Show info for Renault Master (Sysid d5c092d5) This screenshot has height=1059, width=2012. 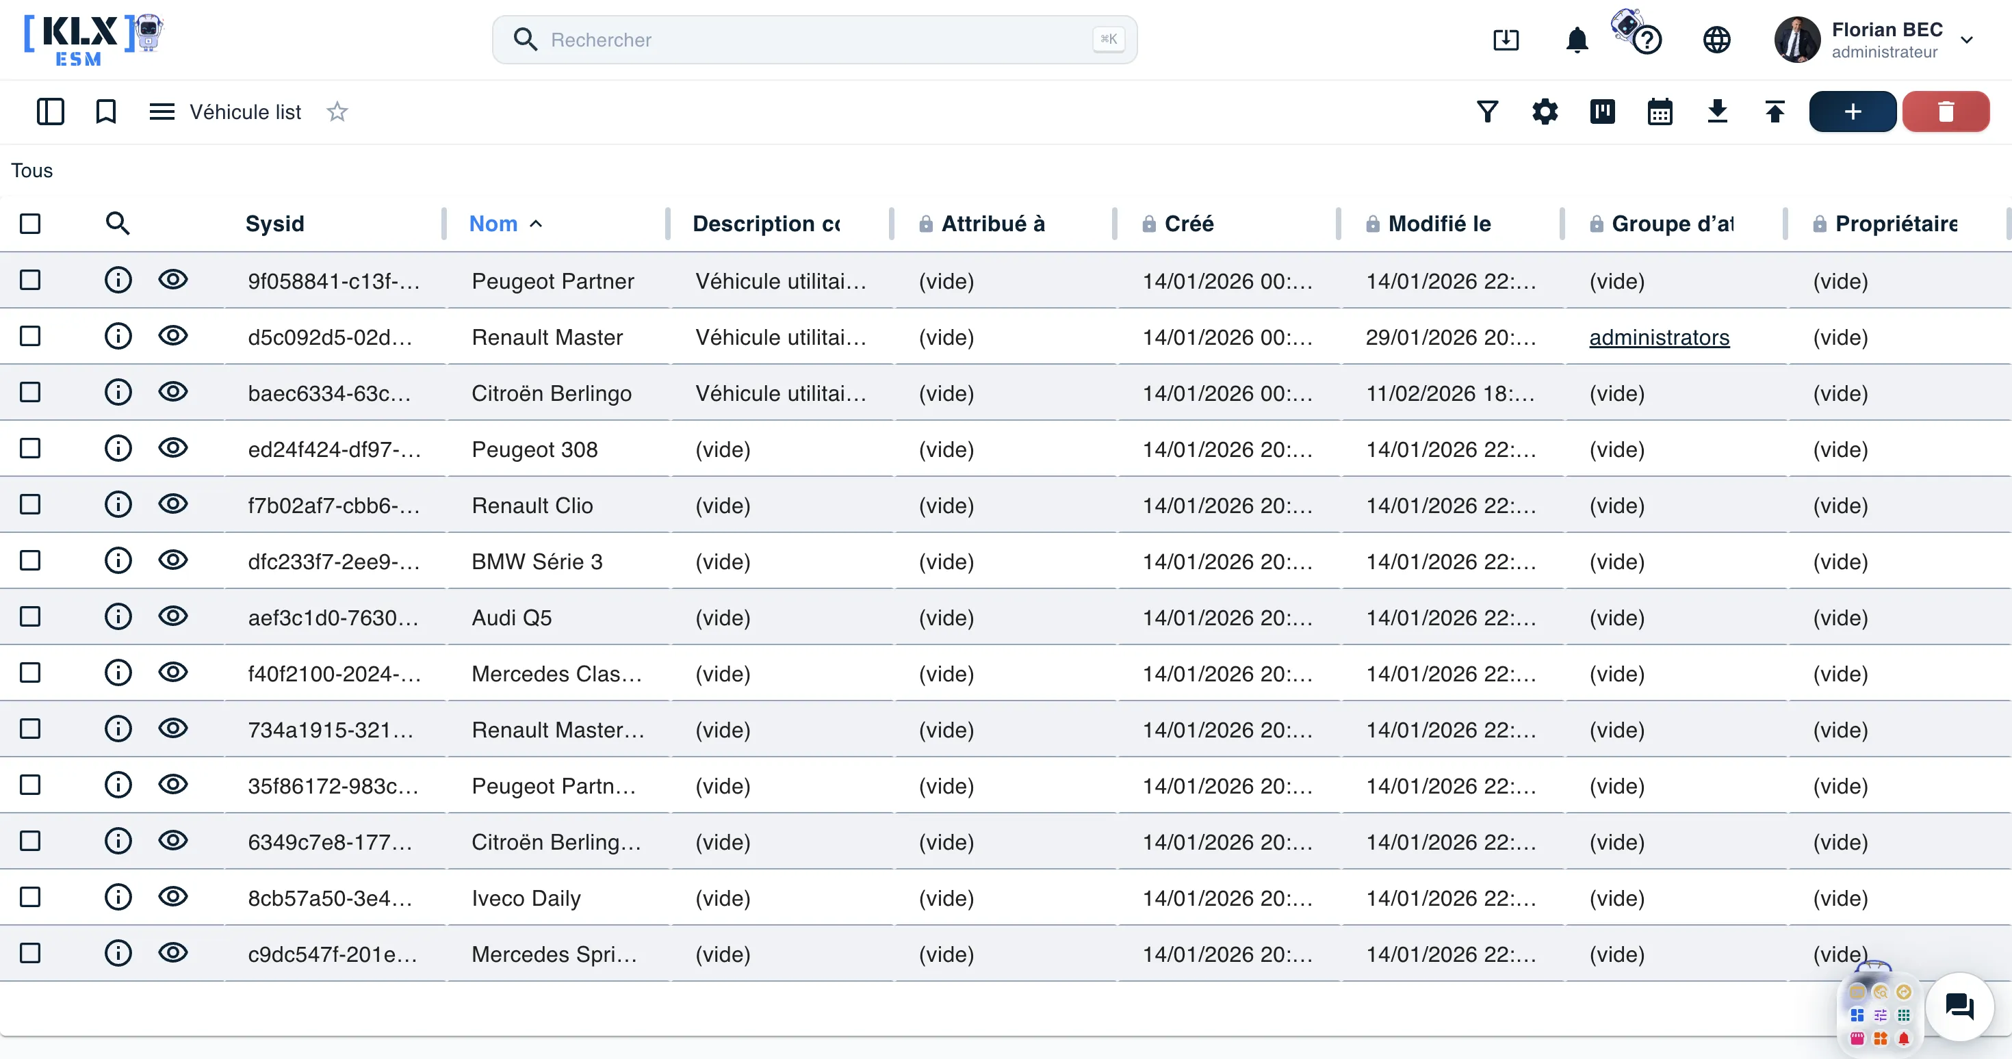point(118,336)
